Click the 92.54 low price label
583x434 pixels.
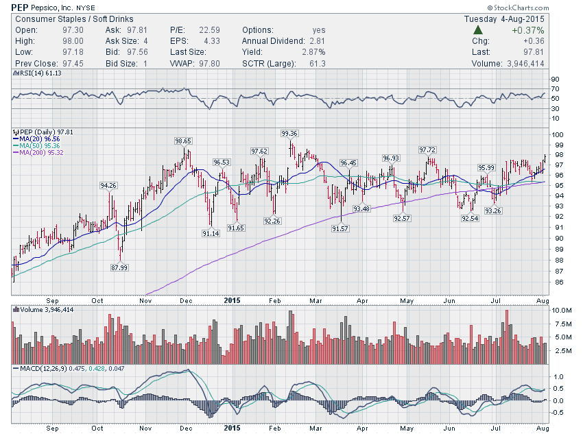pyautogui.click(x=470, y=218)
